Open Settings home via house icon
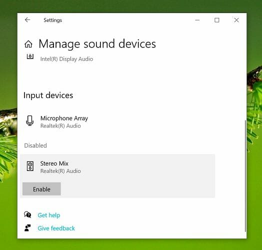The height and width of the screenshot is (250, 262). click(28, 44)
